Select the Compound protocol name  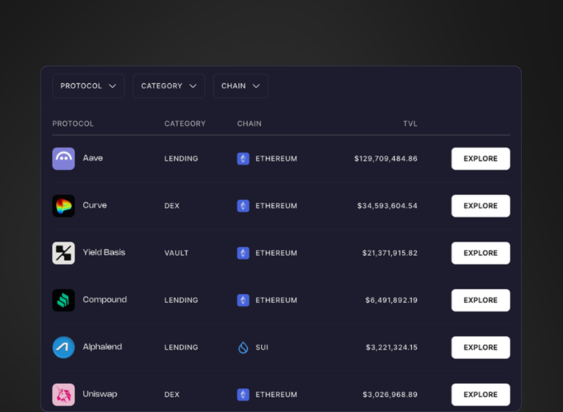105,300
